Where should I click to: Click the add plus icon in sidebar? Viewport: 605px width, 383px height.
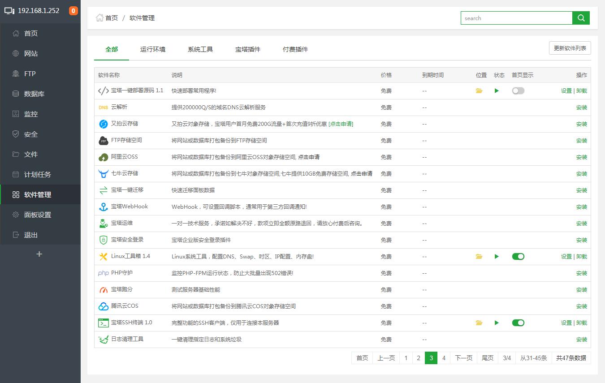pyautogui.click(x=39, y=254)
